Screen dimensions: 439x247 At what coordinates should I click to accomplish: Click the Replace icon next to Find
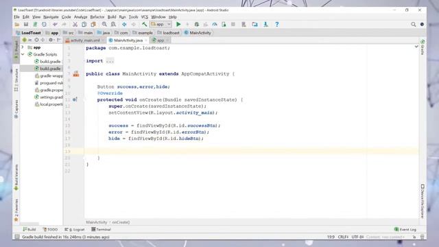tap(113, 25)
